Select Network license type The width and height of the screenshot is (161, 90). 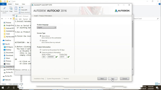pyautogui.click(x=41, y=40)
